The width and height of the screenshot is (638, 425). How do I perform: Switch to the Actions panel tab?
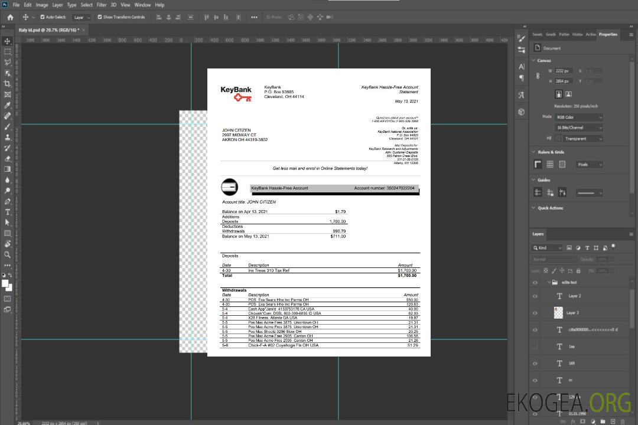click(590, 35)
